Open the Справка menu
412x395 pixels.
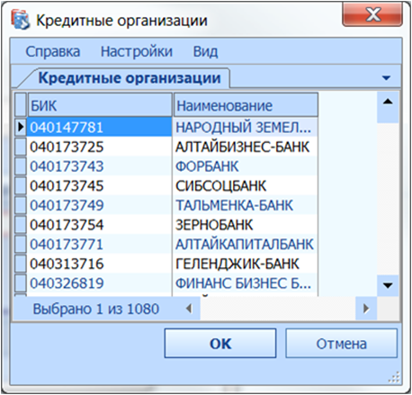point(53,51)
